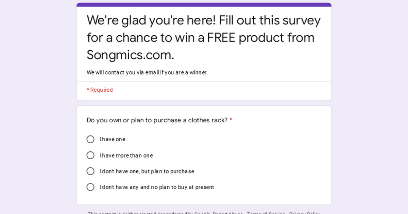
Task: Click the red '* Required' notice
Action: [x=100, y=90]
